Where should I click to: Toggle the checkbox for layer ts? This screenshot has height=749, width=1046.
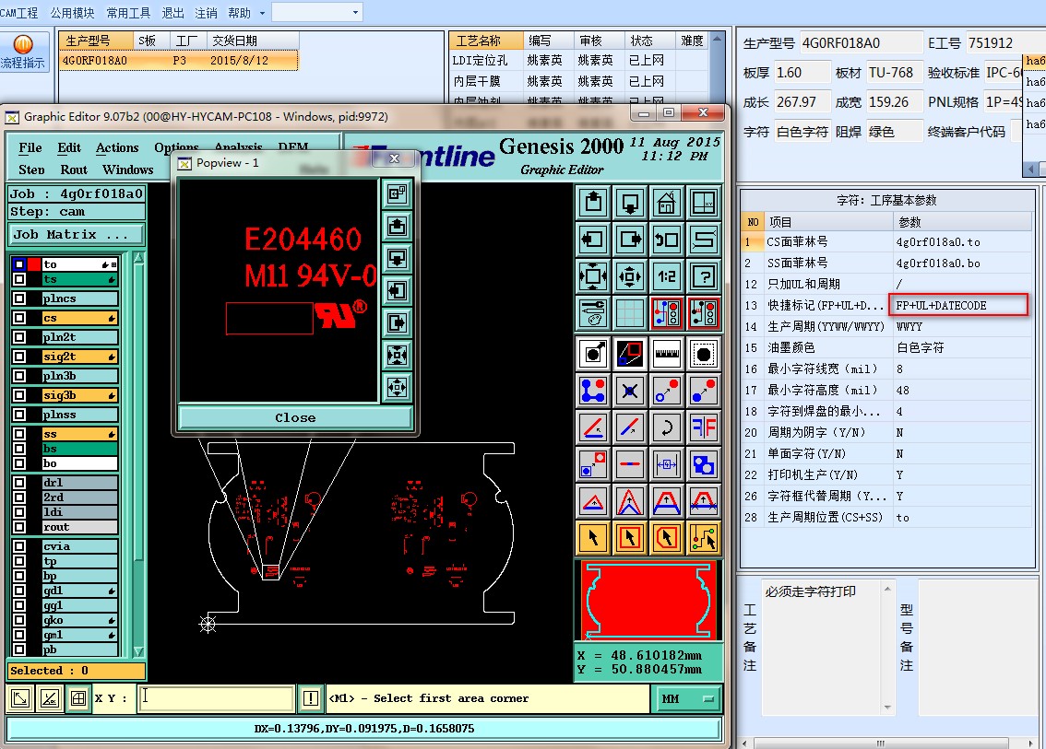pyautogui.click(x=19, y=279)
